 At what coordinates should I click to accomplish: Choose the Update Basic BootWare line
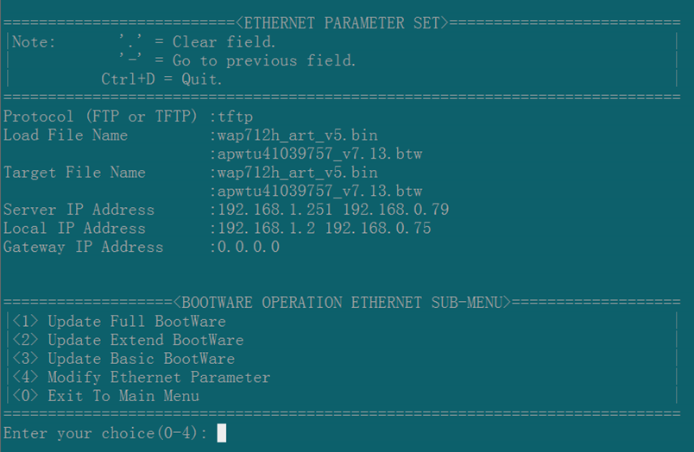(x=123, y=358)
